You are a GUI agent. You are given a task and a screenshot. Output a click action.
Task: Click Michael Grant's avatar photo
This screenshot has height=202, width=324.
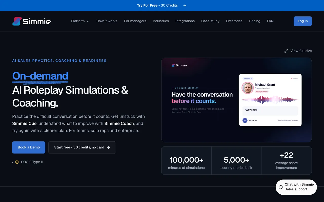pos(248,88)
